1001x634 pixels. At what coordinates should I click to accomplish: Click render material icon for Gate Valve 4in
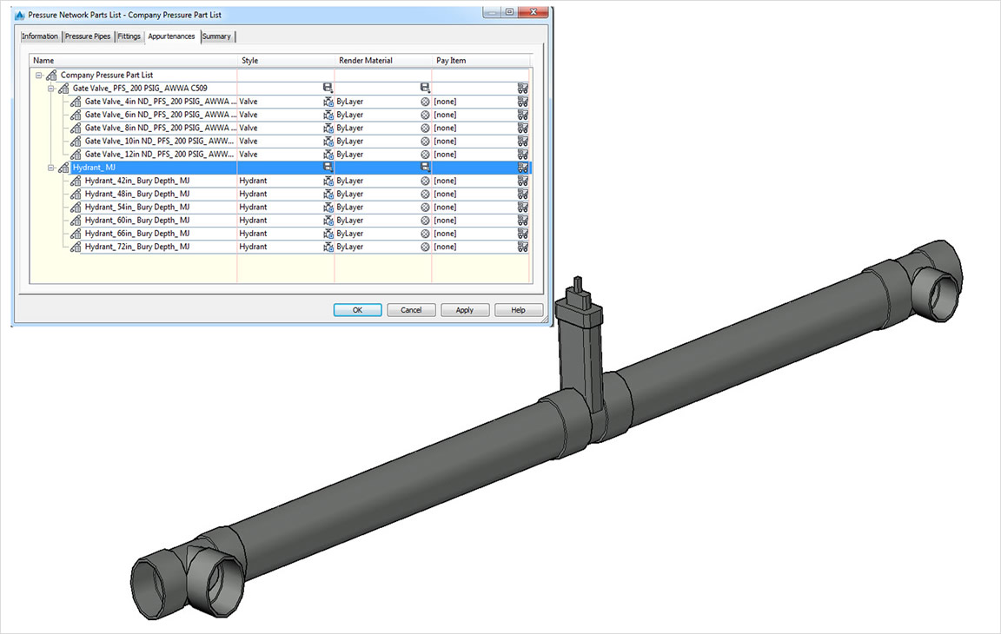(x=425, y=102)
